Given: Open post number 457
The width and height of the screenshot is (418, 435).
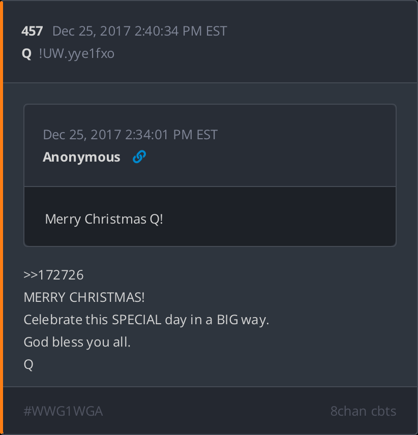Looking at the screenshot, I should tap(32, 31).
